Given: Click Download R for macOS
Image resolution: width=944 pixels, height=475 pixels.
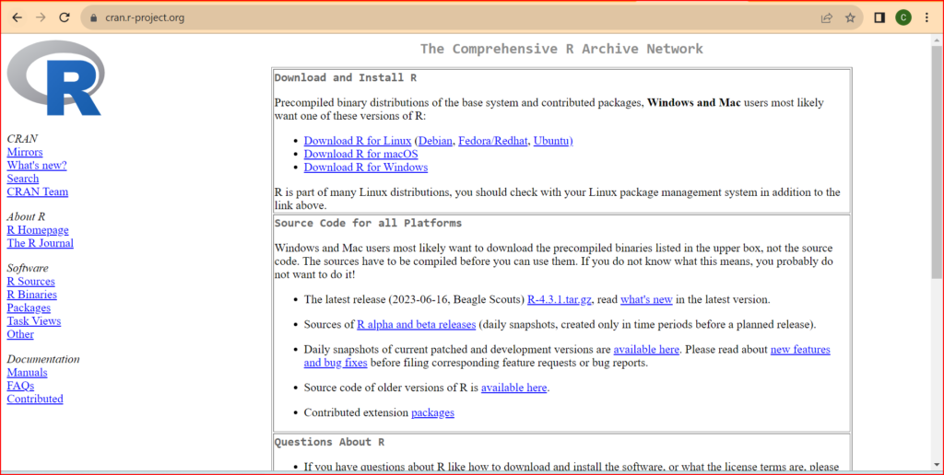Looking at the screenshot, I should pyautogui.click(x=360, y=154).
